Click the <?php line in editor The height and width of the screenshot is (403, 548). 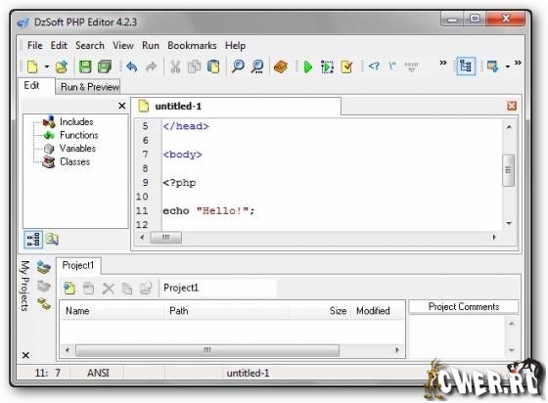tap(179, 183)
